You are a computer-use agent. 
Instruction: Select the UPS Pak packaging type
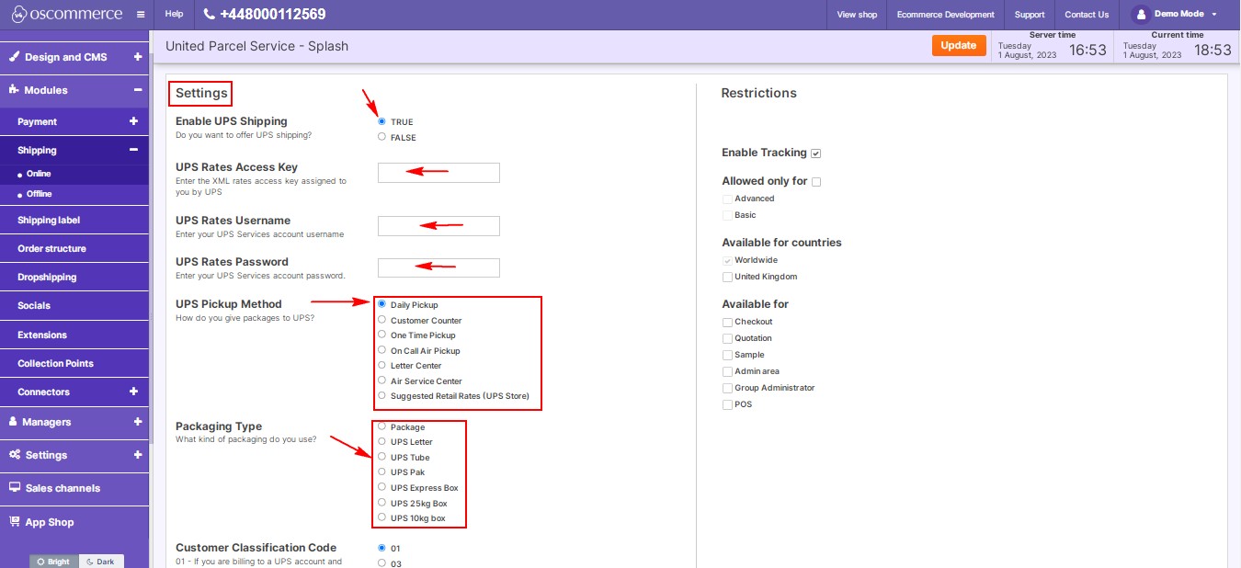click(x=381, y=471)
